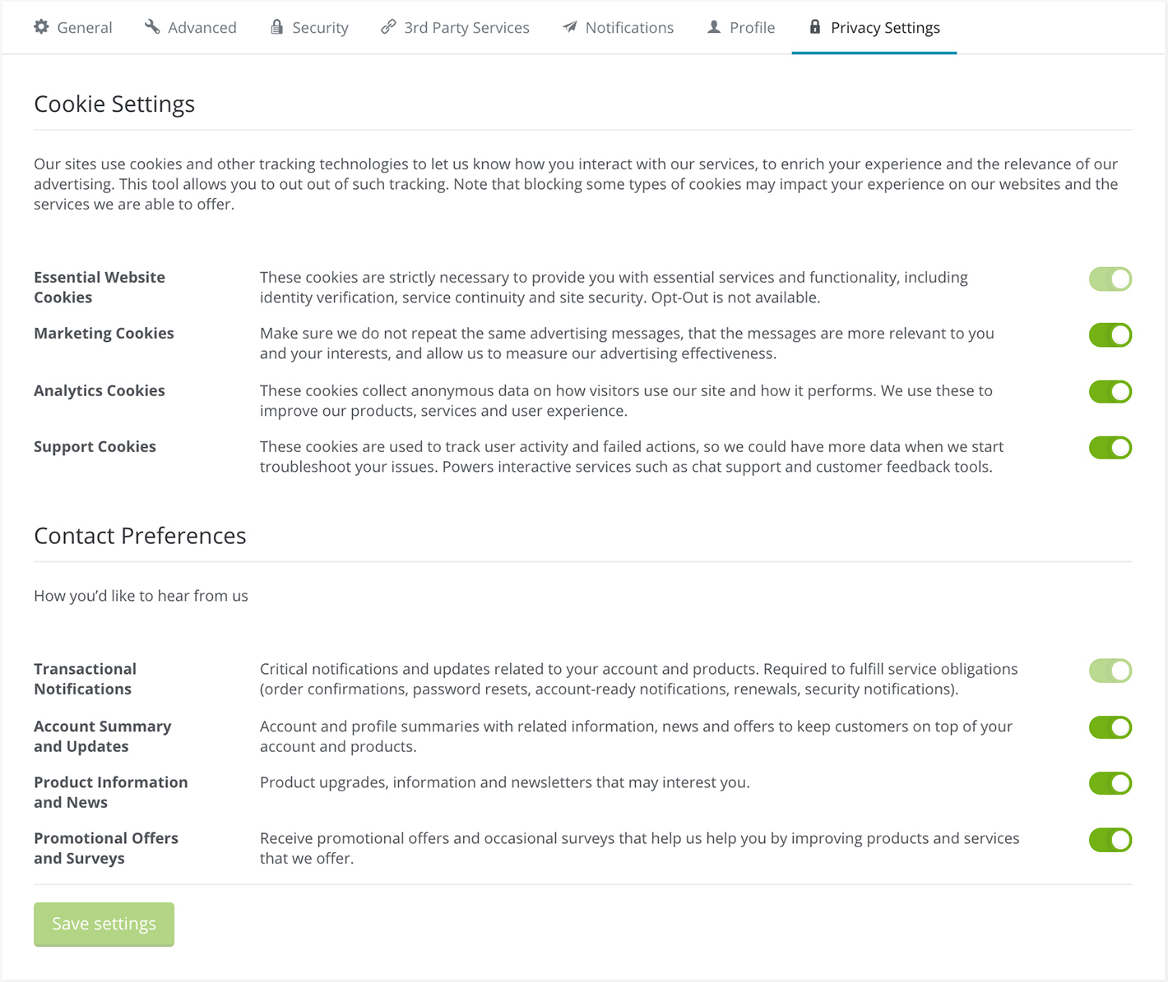Click the Transactional Notifications toggle
Screen dimensions: 1168x982
[1110, 671]
